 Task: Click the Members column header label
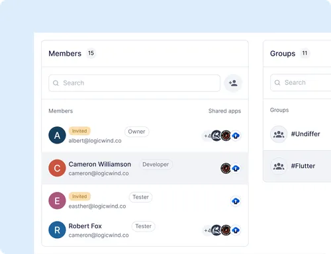(61, 111)
